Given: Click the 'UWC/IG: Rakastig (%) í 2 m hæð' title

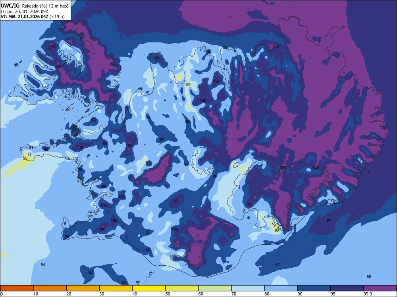Looking at the screenshot, I should point(35,6).
